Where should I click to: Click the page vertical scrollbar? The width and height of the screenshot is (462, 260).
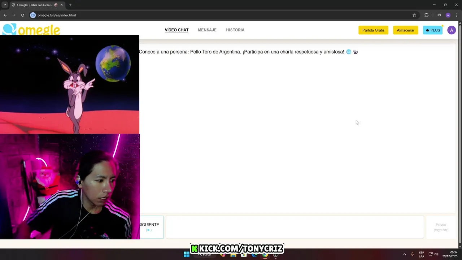(x=460, y=134)
